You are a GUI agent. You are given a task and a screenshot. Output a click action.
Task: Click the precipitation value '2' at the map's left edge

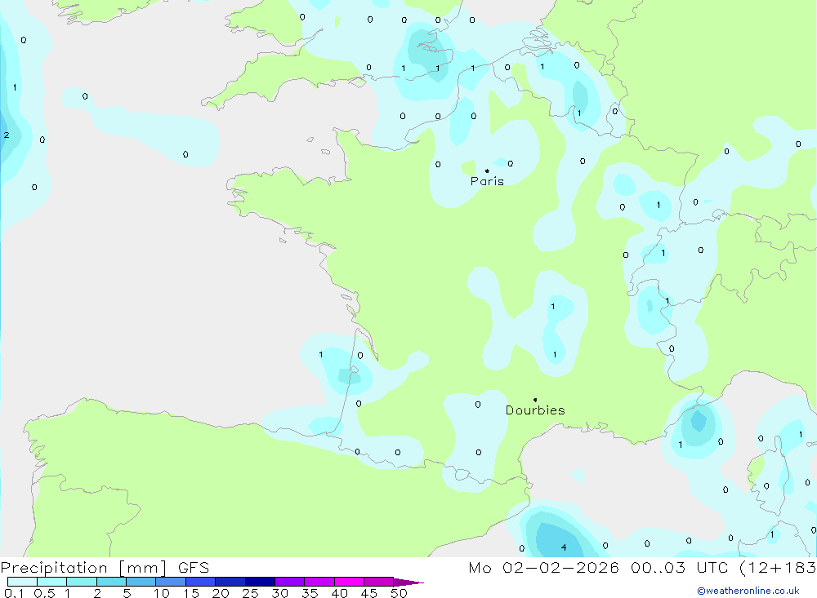coord(7,135)
